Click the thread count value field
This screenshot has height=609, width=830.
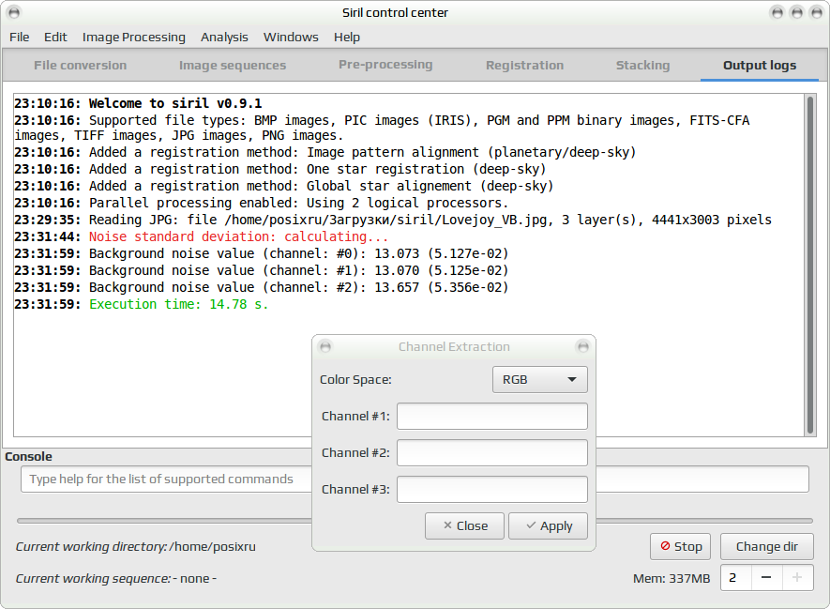pos(736,577)
